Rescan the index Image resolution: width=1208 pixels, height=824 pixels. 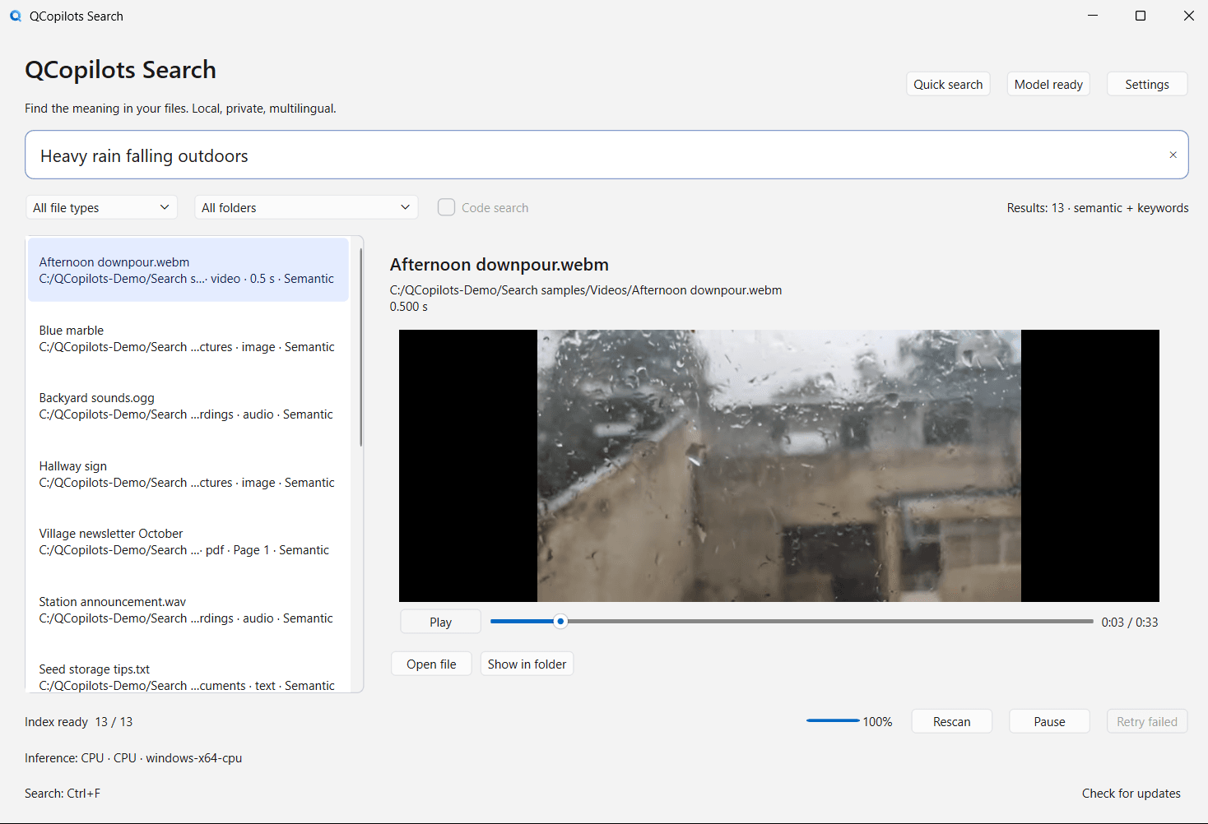(951, 721)
